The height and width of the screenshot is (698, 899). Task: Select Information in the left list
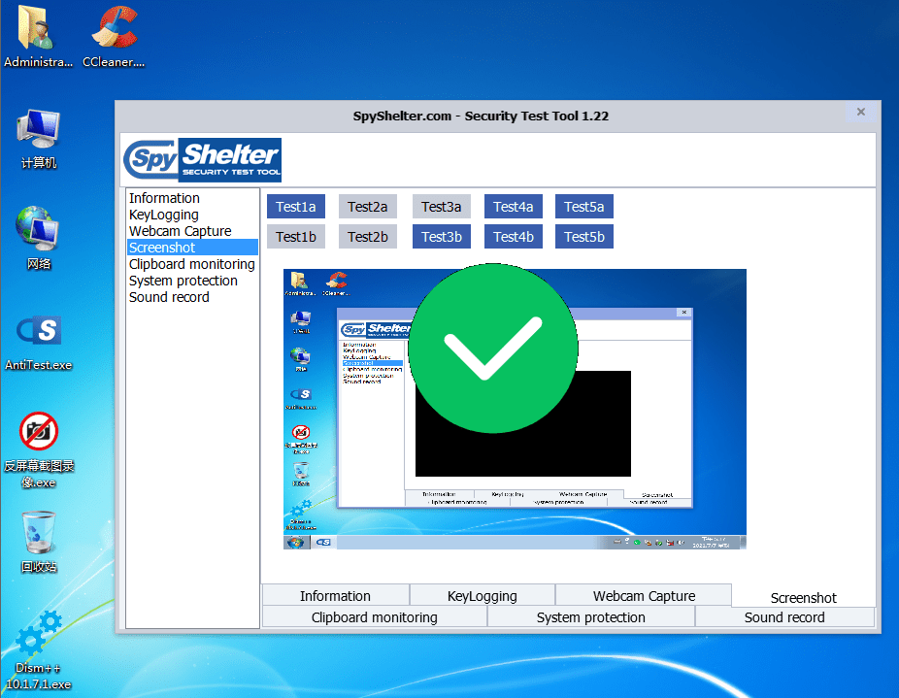[x=192, y=198]
